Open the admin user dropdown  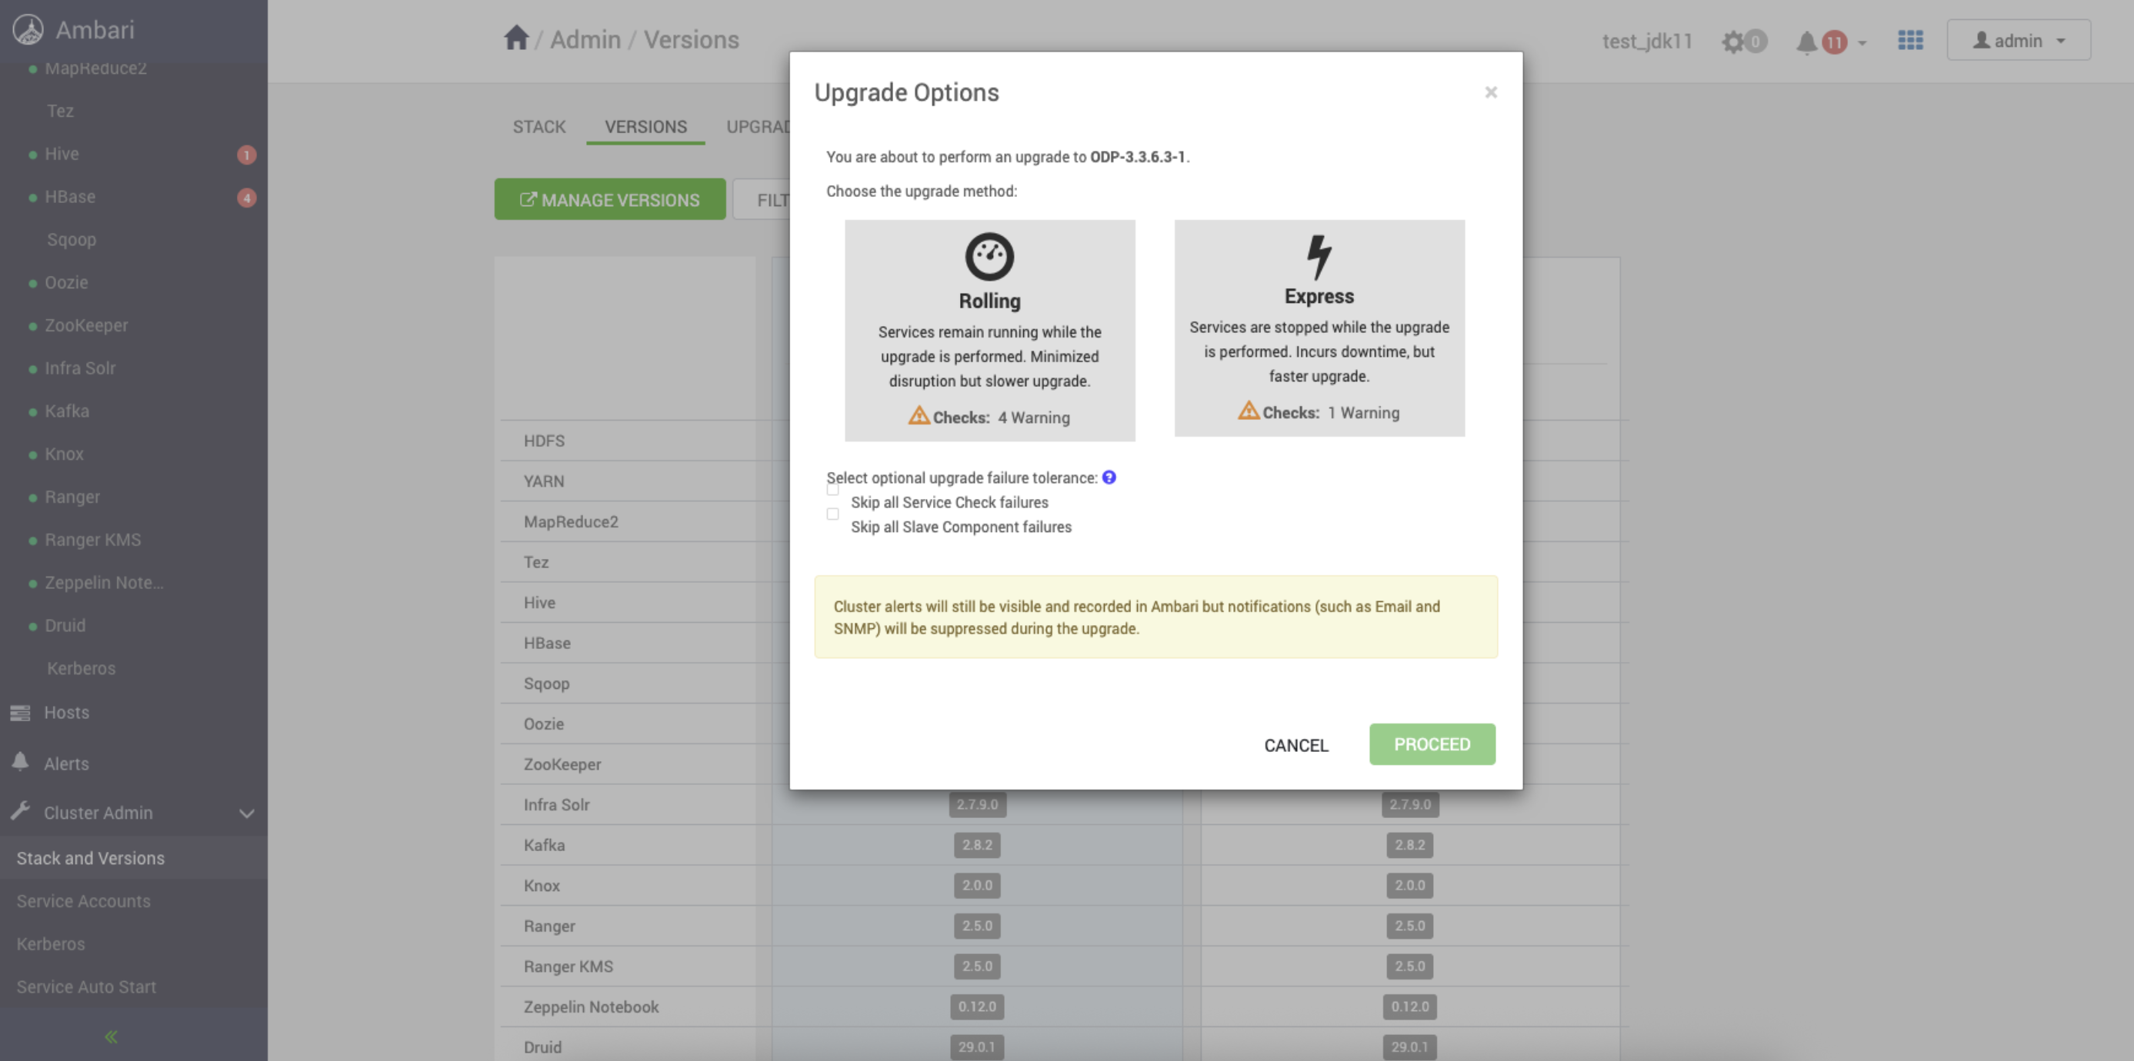[x=2018, y=41]
